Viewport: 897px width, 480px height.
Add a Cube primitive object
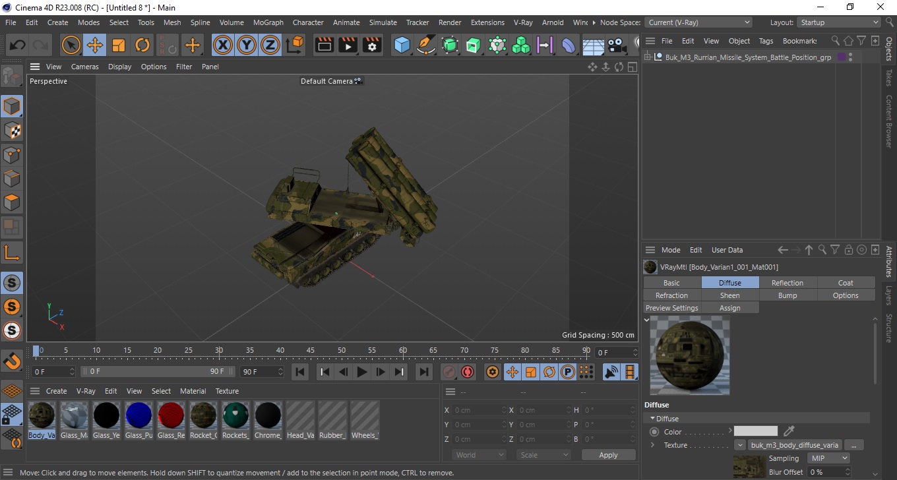point(402,45)
